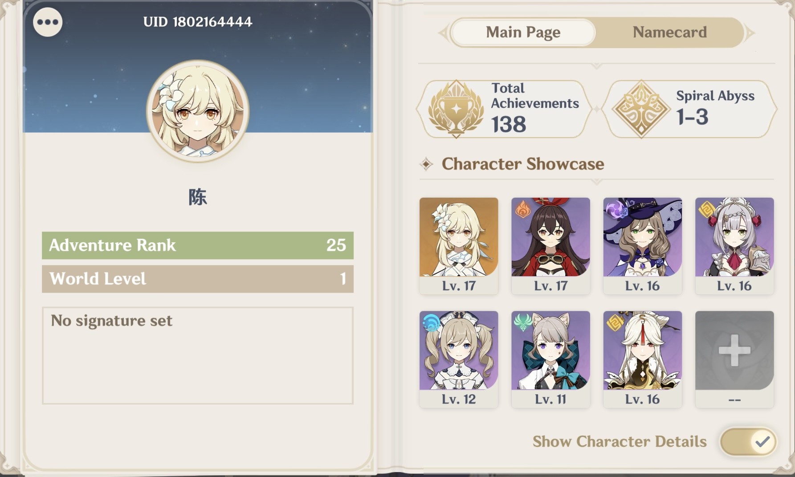Image resolution: width=795 pixels, height=477 pixels.
Task: Click the Adventure Rank 25 bar
Action: tap(198, 245)
